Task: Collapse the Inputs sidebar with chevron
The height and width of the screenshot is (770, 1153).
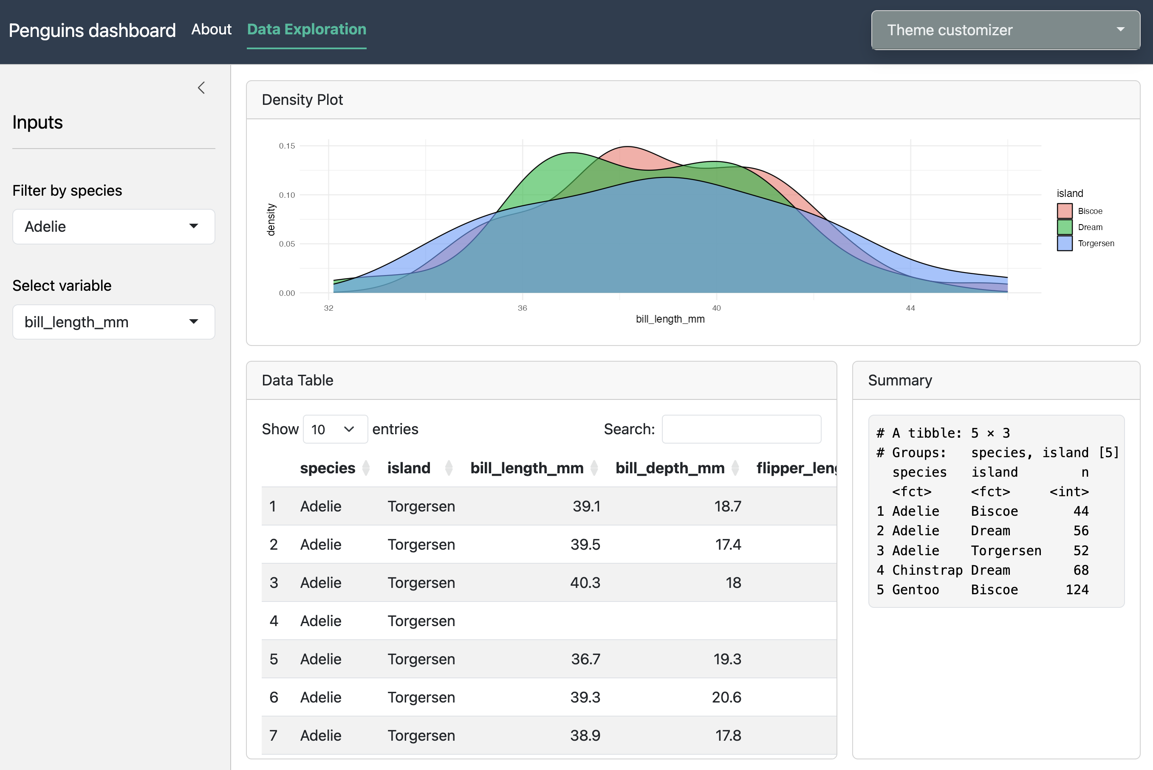Action: [x=201, y=88]
